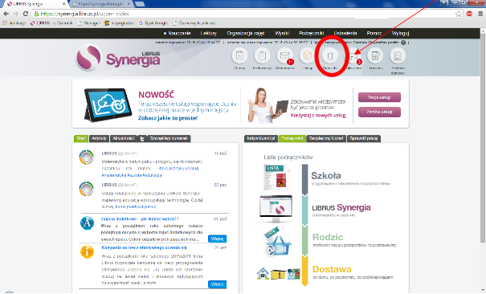Image resolution: width=486 pixels, height=294 pixels.
Task: Open the Oceny grades icon
Action: point(239,55)
